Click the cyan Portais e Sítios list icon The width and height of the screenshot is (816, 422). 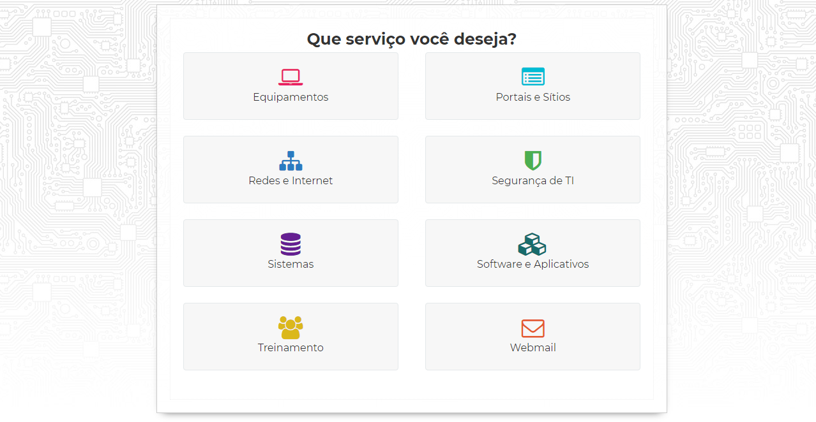click(533, 76)
